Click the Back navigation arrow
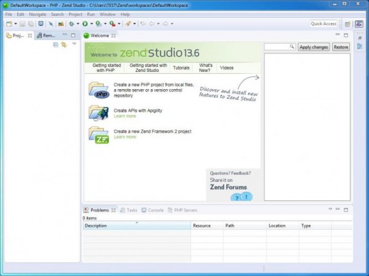Image resolution: width=369 pixels, height=276 pixels. [152, 24]
